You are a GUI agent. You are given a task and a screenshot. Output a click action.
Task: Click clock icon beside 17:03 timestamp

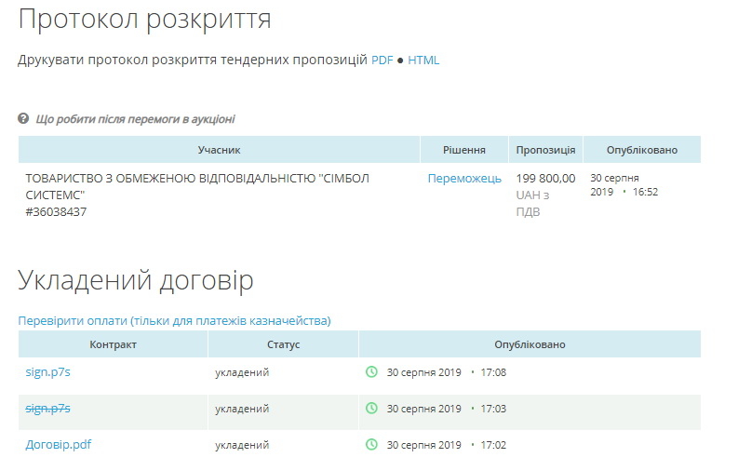pos(371,408)
